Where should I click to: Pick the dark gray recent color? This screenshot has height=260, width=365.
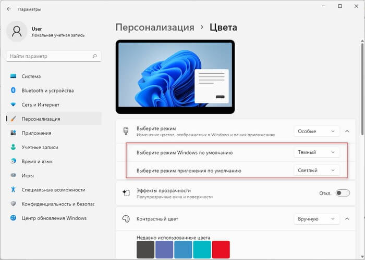click(145, 250)
